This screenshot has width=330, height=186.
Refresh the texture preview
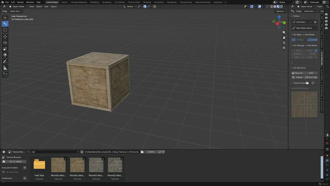click(313, 83)
